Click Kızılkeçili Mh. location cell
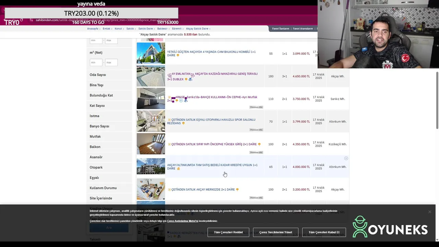439x247 pixels. coord(337,144)
